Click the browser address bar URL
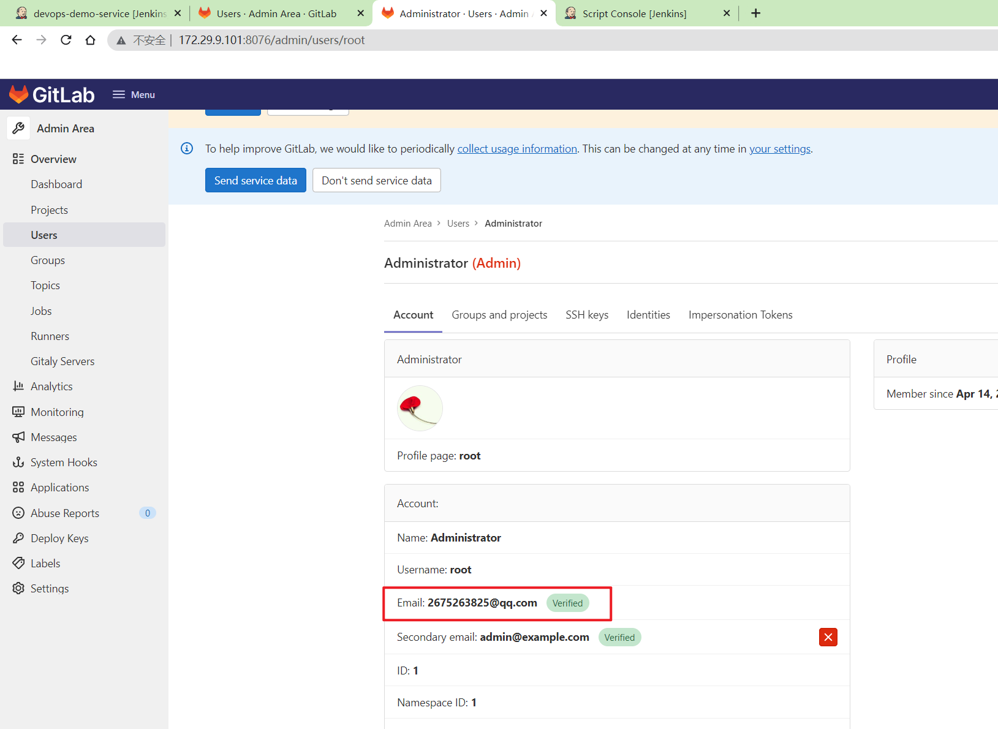Screen dimensions: 998x729 (271, 40)
